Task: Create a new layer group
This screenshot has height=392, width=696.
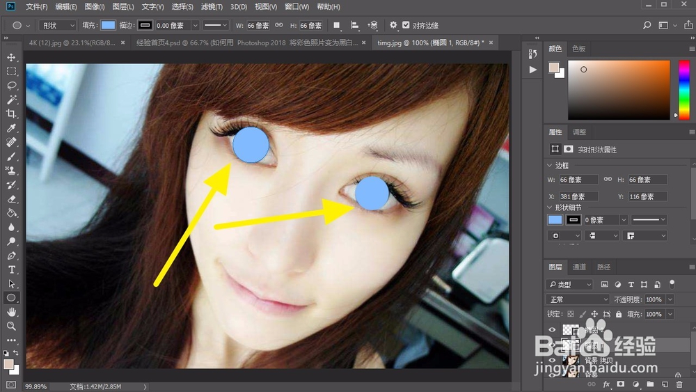Action: [650, 384]
